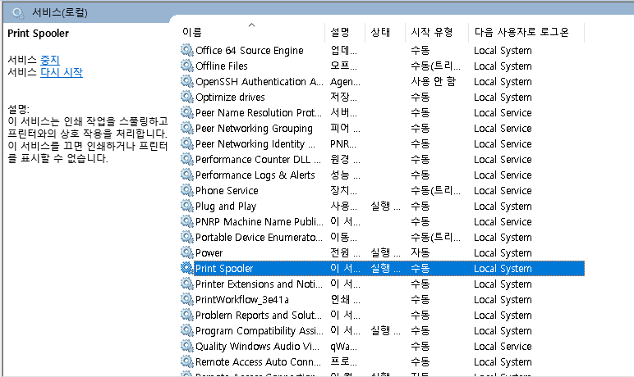Click gear icon of Printer Extensions and Notifications
The image size is (634, 377).
pyautogui.click(x=186, y=284)
